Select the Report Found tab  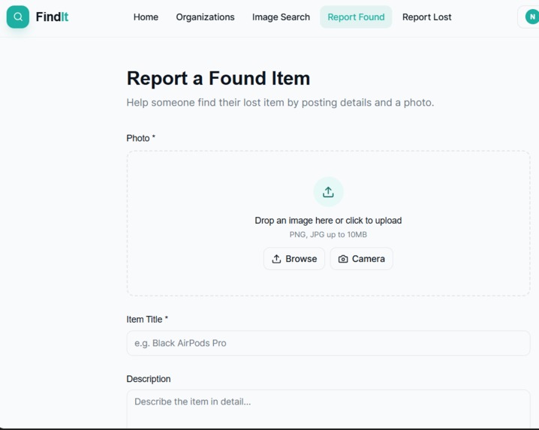click(x=356, y=17)
